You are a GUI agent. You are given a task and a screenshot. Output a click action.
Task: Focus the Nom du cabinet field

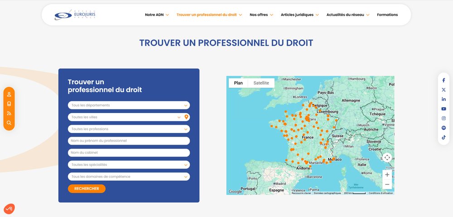[x=129, y=153]
